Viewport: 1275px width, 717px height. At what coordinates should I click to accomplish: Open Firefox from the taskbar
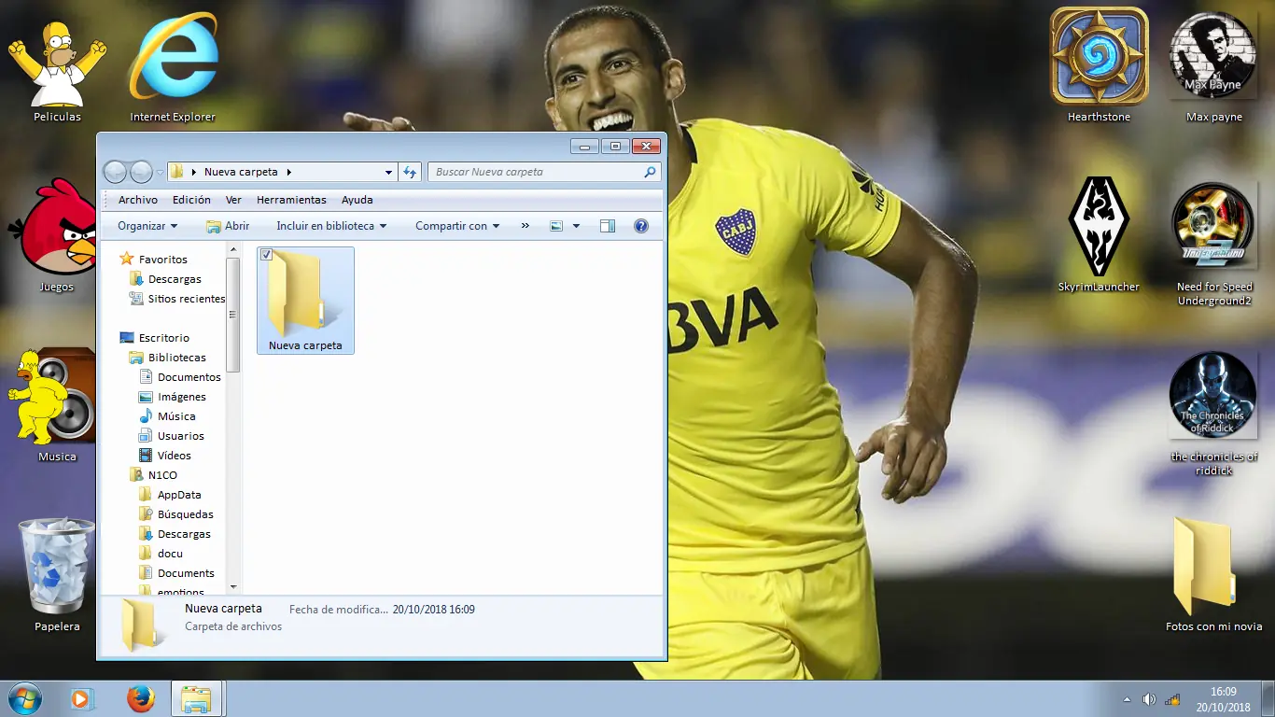(x=141, y=698)
